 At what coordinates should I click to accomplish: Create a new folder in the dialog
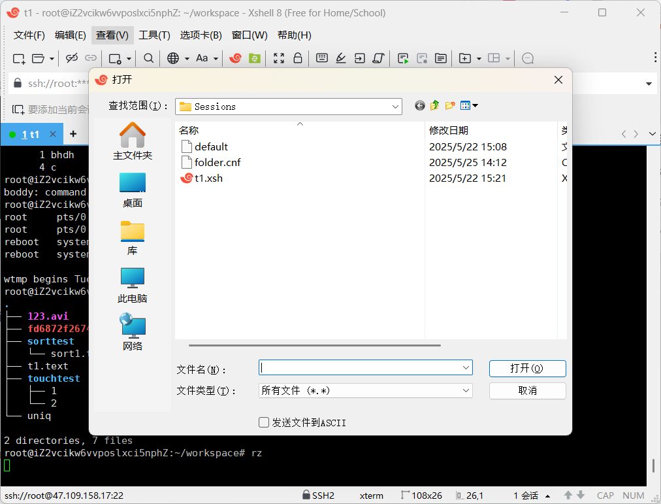click(450, 105)
